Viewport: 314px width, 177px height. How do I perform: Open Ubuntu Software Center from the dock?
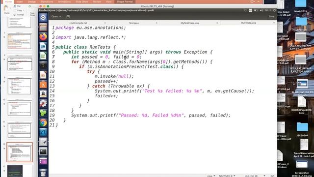pyautogui.click(x=43, y=85)
